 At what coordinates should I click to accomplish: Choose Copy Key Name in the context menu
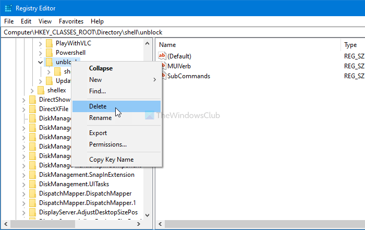(x=116, y=160)
